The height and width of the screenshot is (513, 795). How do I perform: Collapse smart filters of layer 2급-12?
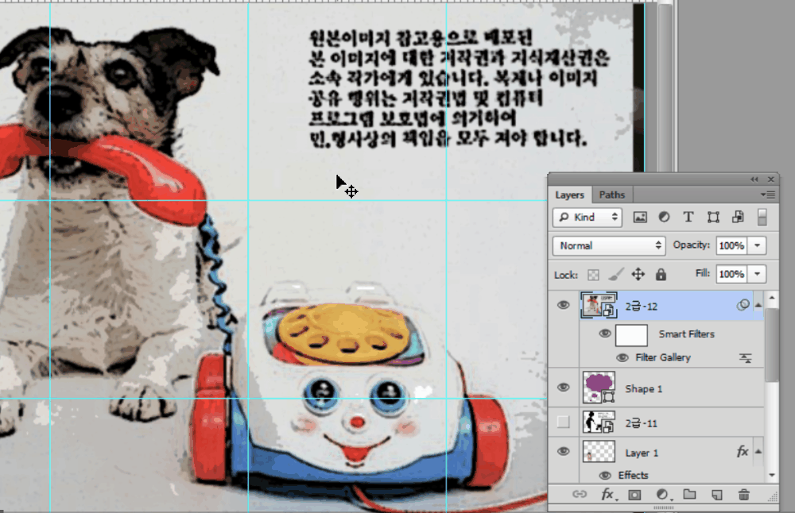(x=758, y=306)
